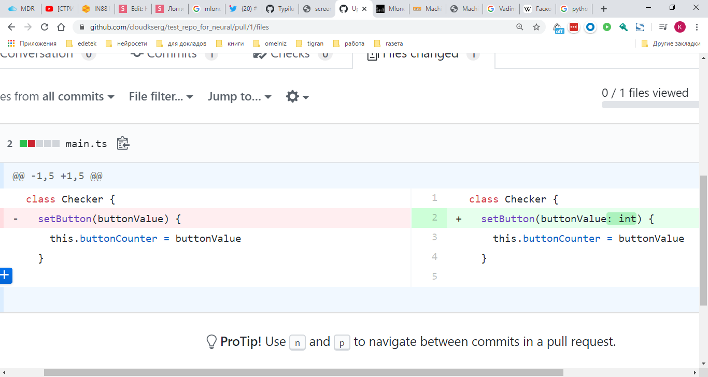708x377 pixels.
Task: Click the browser forward arrow
Action: click(28, 27)
